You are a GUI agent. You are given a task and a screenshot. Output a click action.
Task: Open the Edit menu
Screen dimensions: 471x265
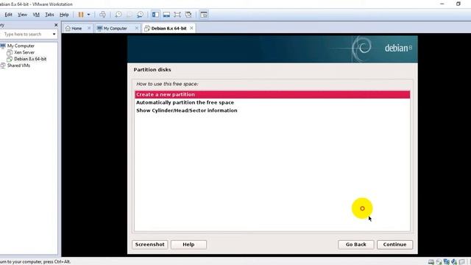click(8, 15)
